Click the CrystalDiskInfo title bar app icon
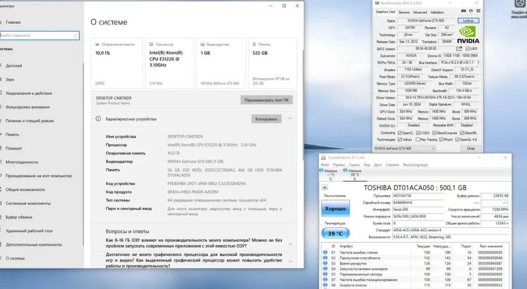527x289 pixels. [x=323, y=157]
